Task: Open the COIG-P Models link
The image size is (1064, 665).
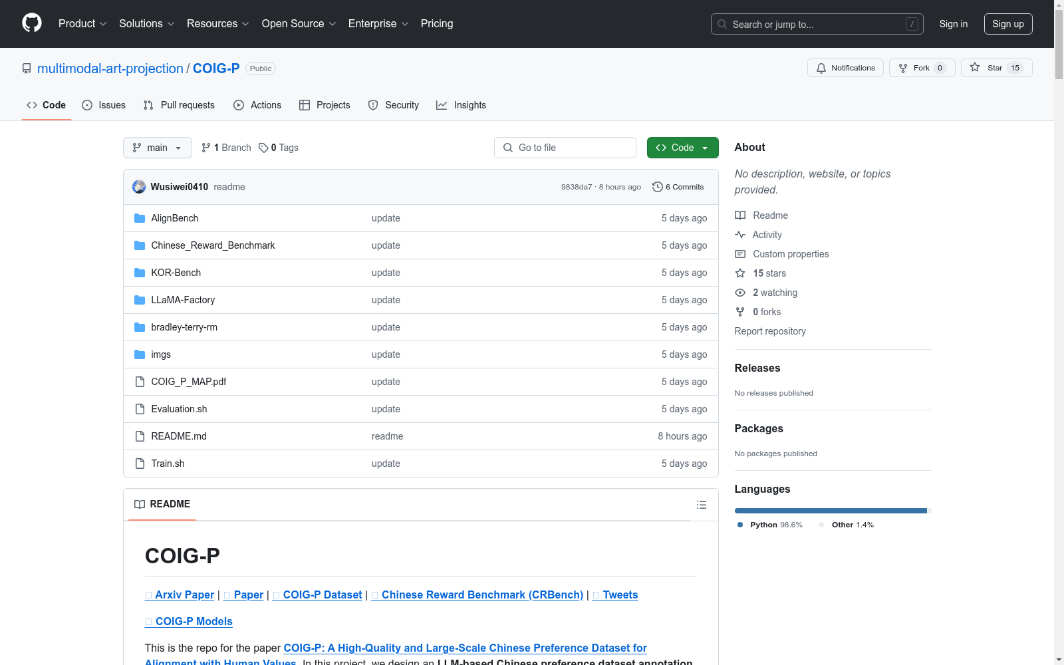Action: tap(189, 621)
